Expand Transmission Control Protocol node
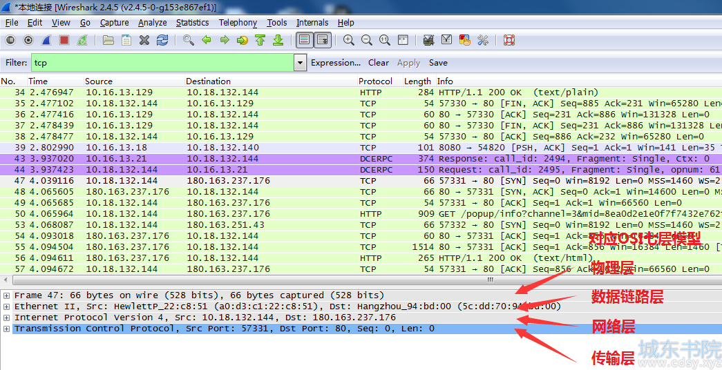Viewport: 722px width, 370px height. (x=6, y=329)
